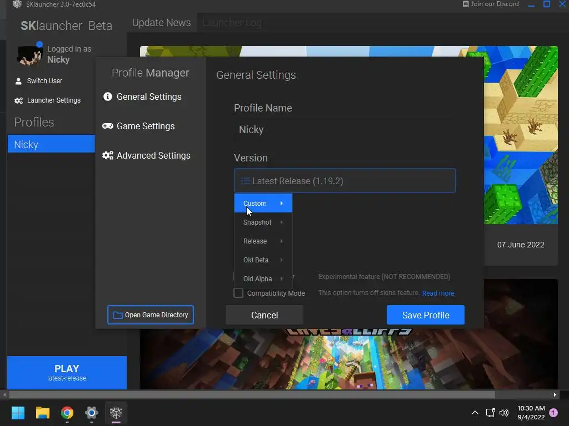Screen dimensions: 569x426
Task: Maximize the SKlauncher window
Action: [547, 4]
